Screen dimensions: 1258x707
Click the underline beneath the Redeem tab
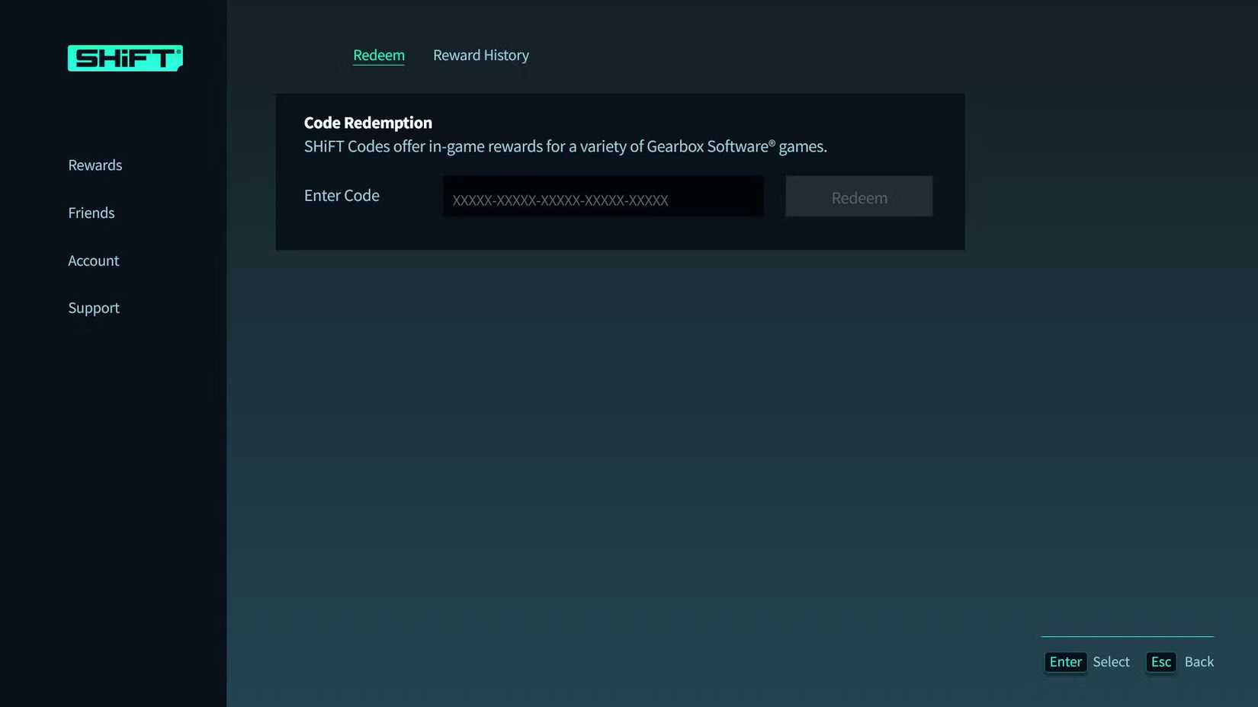point(378,66)
